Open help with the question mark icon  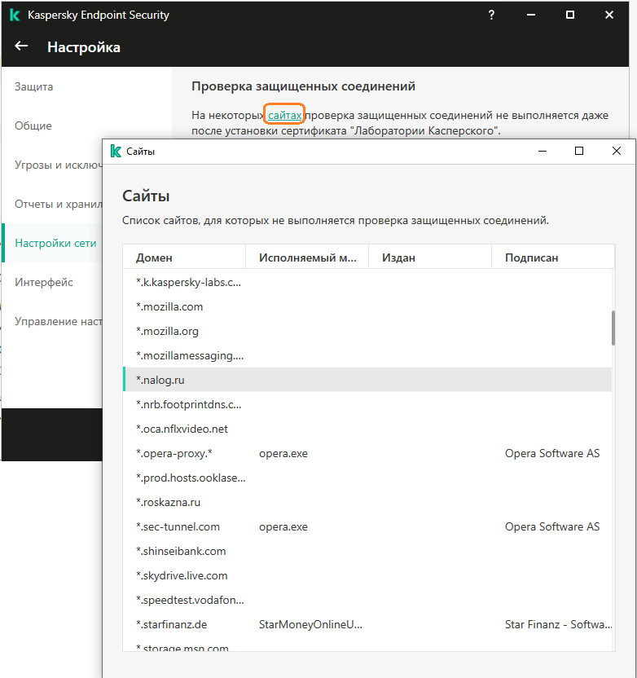point(491,15)
